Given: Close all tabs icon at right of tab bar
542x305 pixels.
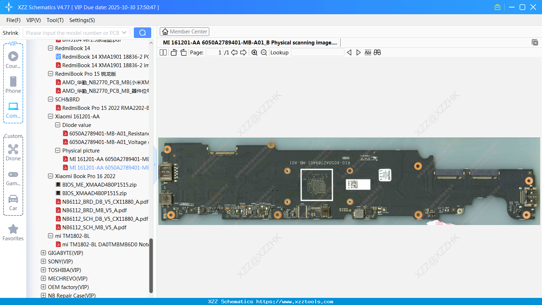Looking at the screenshot, I should click(x=535, y=42).
